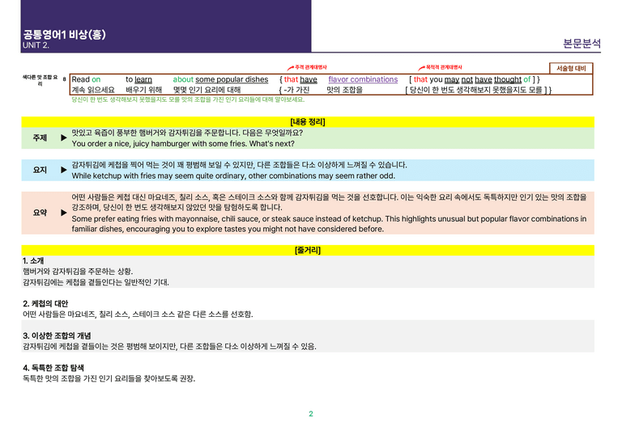Click the yellow [줄거리] header bar

click(308, 250)
